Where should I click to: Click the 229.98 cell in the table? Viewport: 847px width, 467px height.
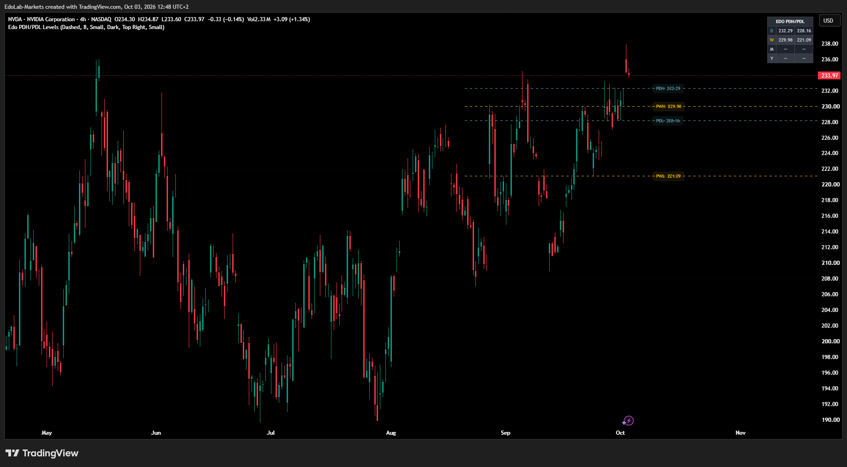point(786,40)
